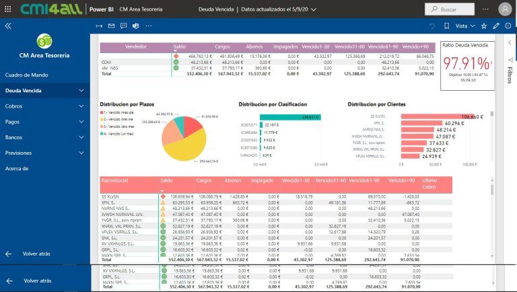Expand the Previsiones navigation section
Screen dimensions: 517x292
(81, 153)
